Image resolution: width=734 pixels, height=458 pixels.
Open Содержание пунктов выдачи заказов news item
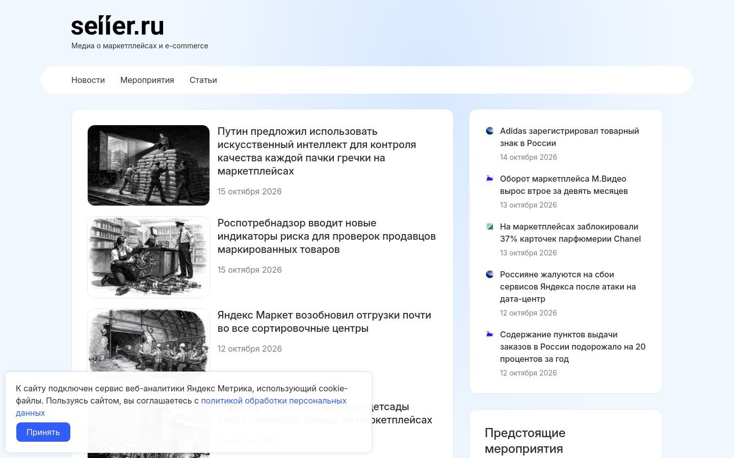572,347
